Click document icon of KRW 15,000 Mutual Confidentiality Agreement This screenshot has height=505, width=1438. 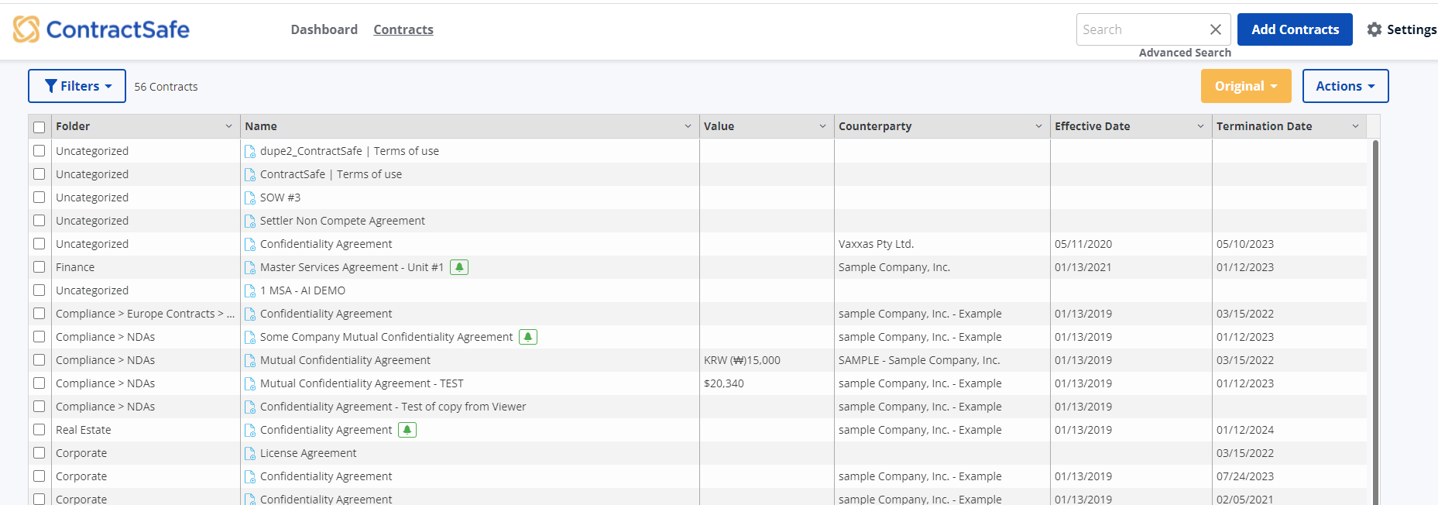pos(250,360)
